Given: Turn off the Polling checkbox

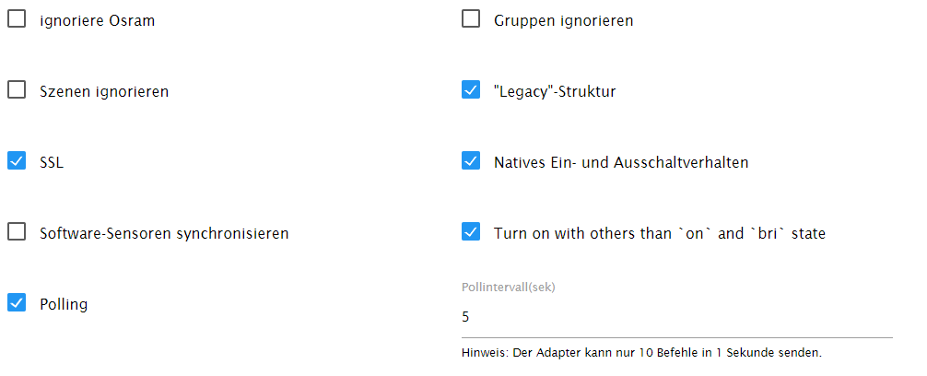Looking at the screenshot, I should pyautogui.click(x=17, y=303).
